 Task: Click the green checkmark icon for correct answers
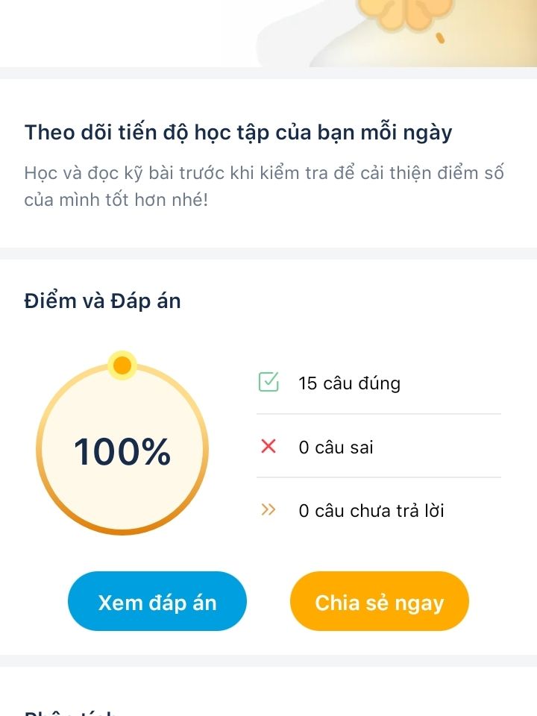tap(268, 382)
